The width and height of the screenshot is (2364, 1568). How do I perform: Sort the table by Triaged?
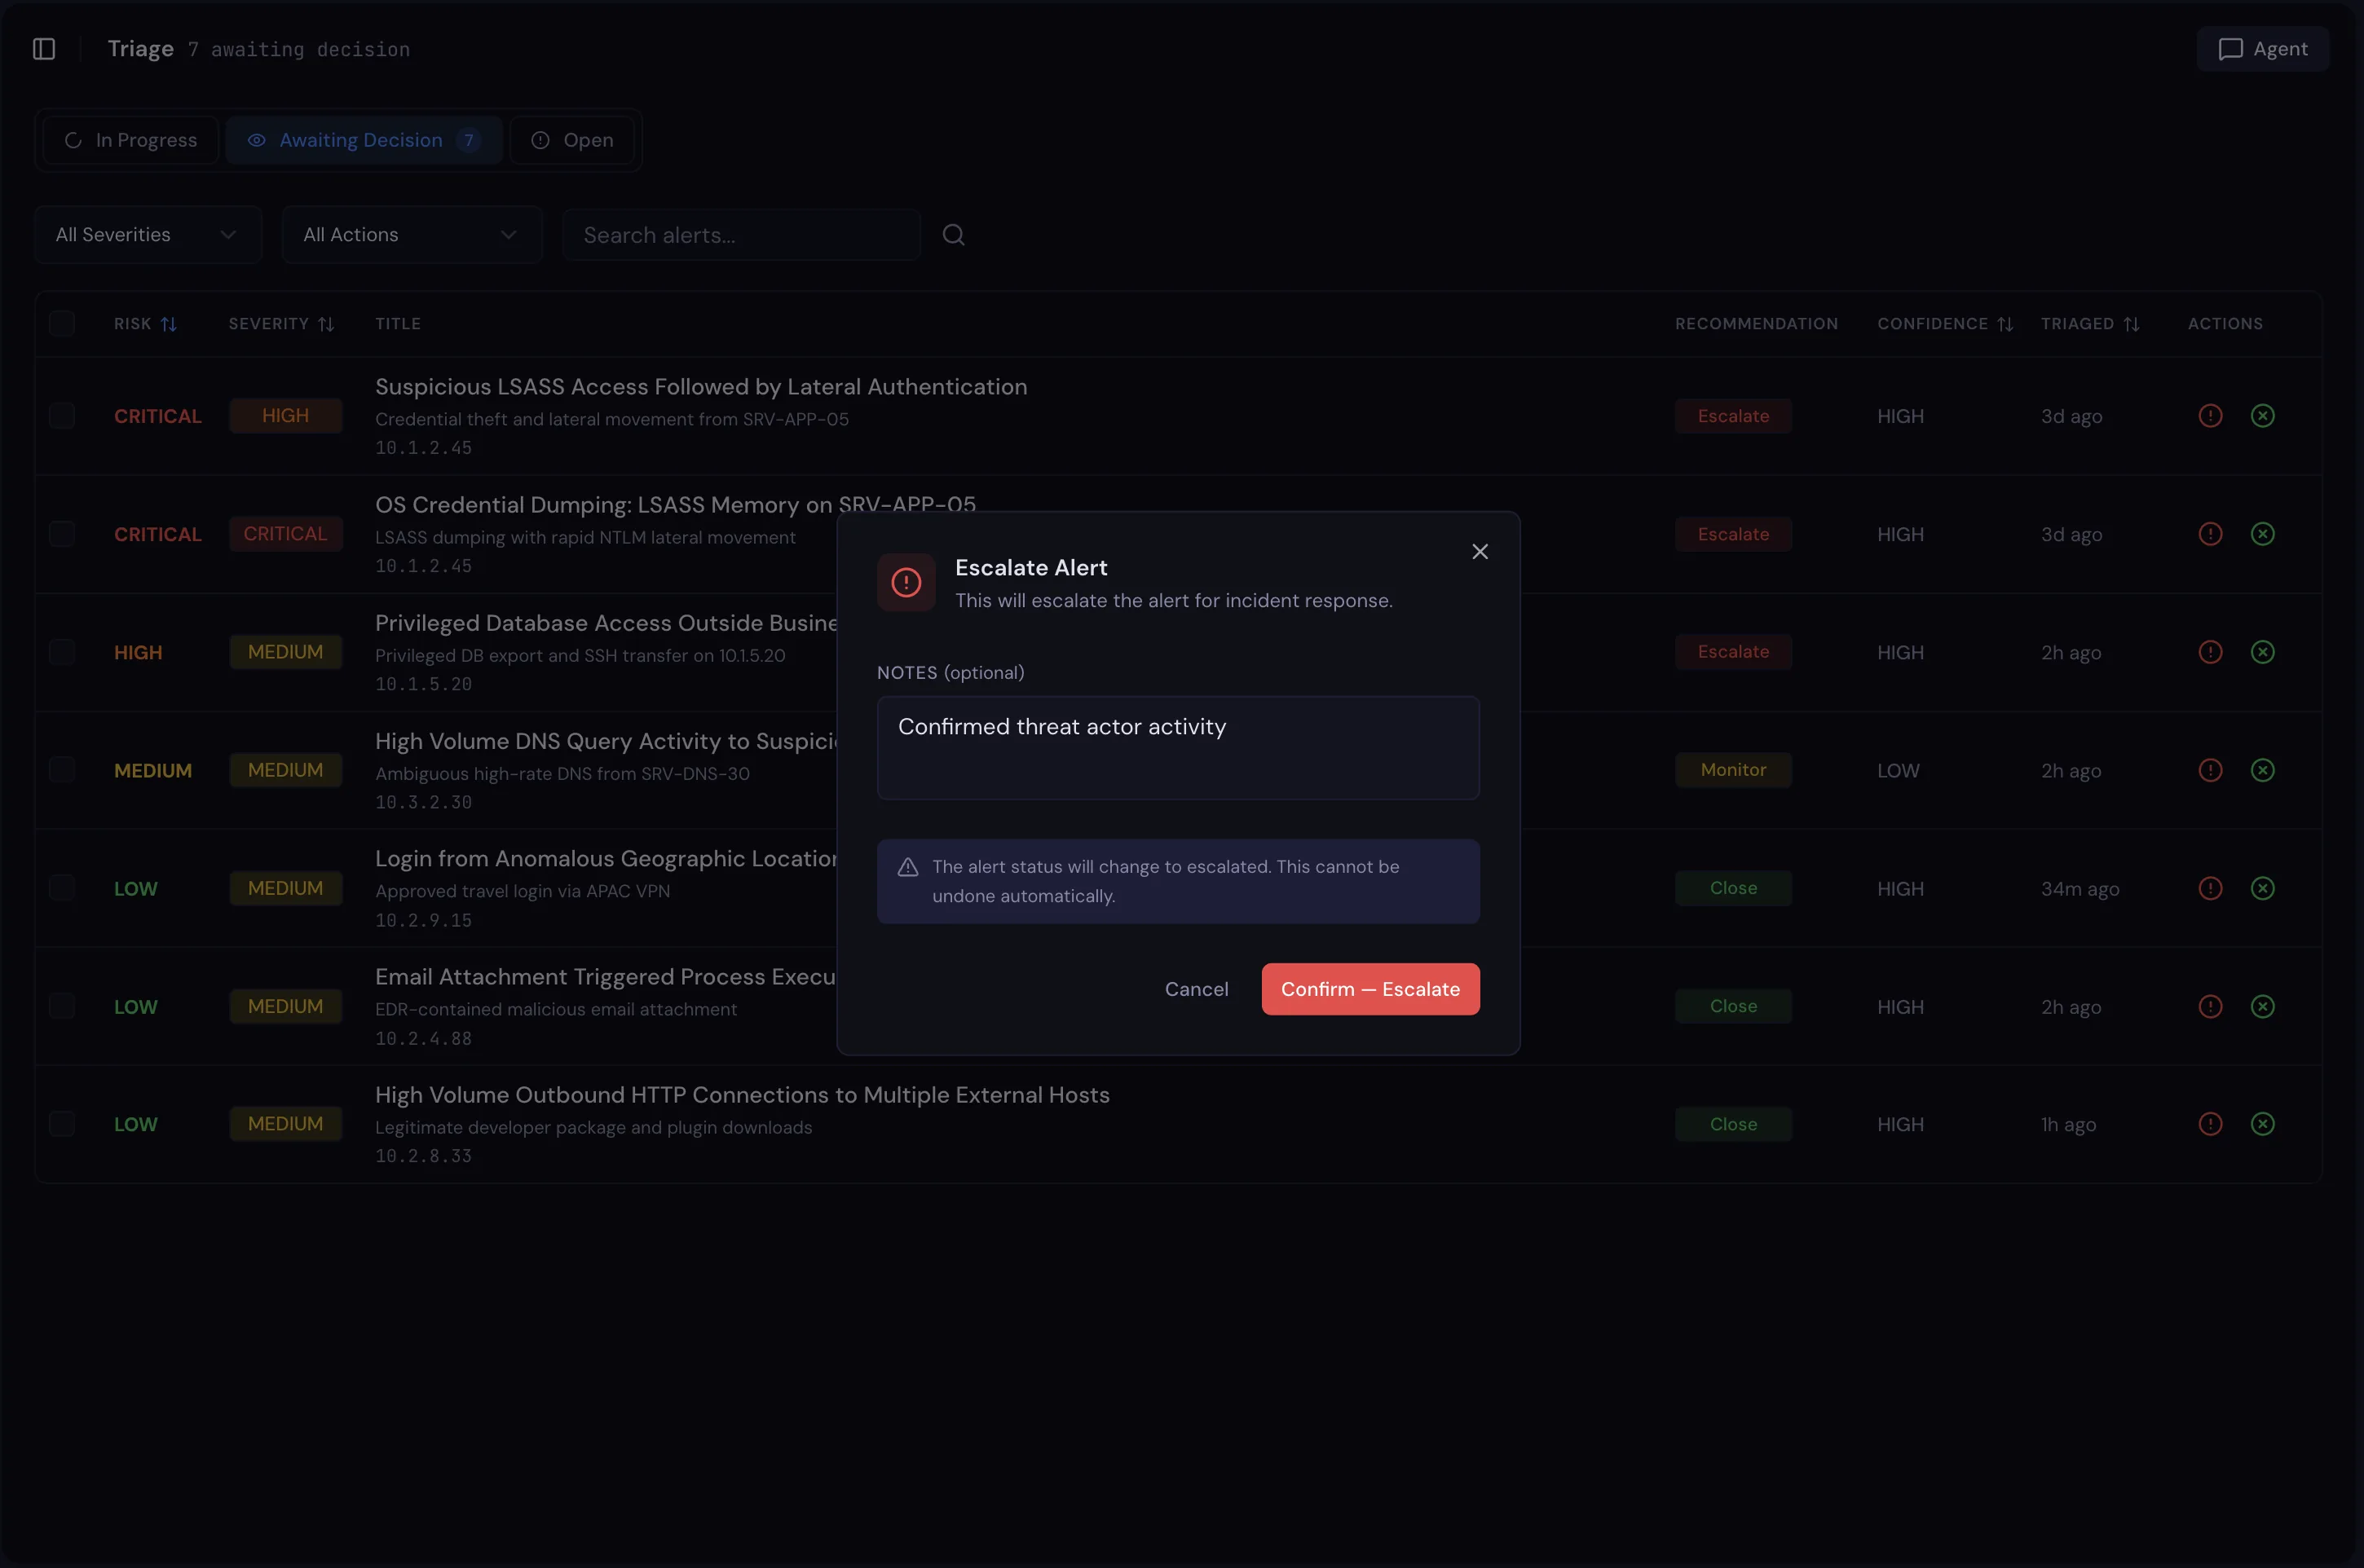tap(2090, 324)
